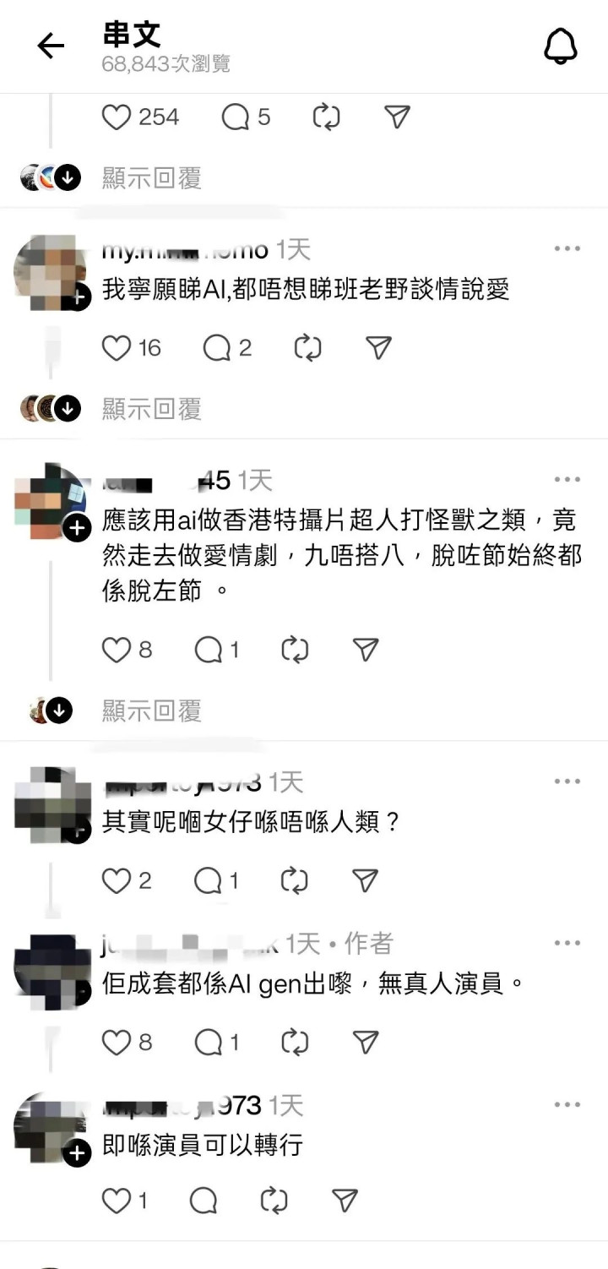The height and width of the screenshot is (1269, 608).
Task: Follow the user via plus on 即喺演員 avatar
Action: point(77,1154)
